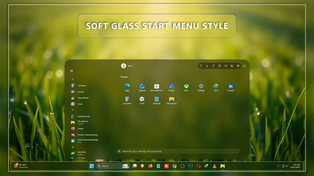Open the Settings gear beside the power button
The image size is (314, 176).
238,66
